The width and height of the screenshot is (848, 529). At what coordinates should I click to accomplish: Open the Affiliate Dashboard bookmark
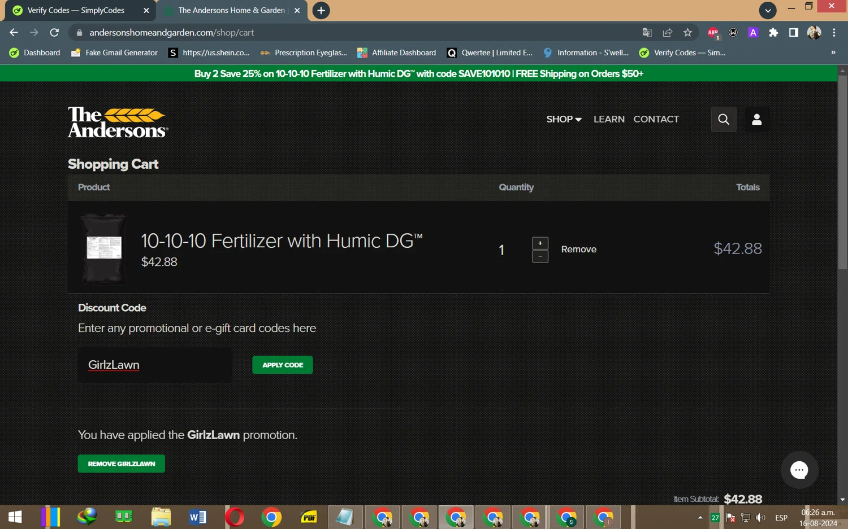(x=397, y=53)
